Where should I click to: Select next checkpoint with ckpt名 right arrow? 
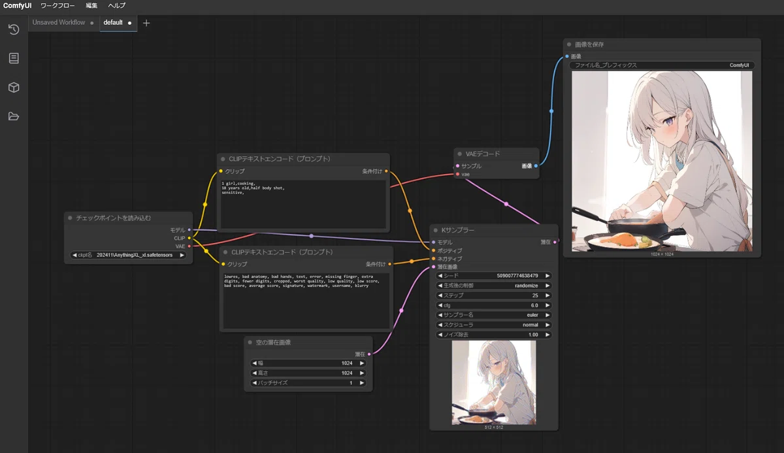(182, 255)
